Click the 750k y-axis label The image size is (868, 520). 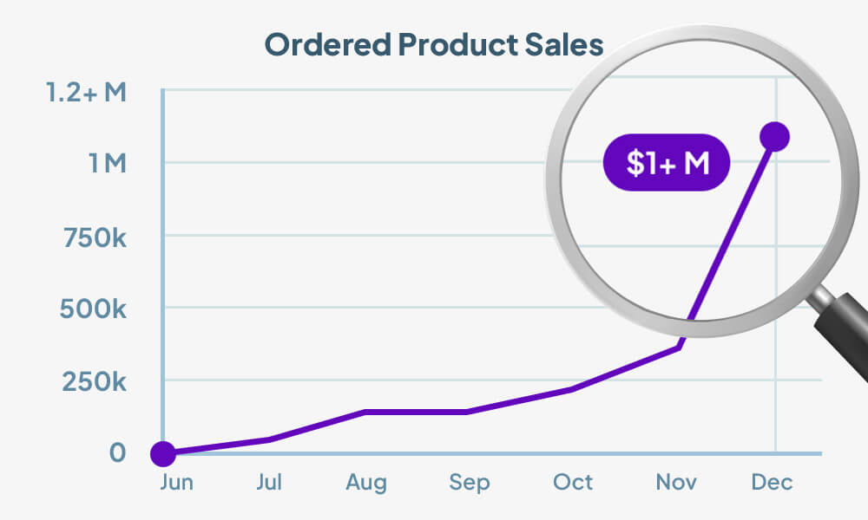95,236
